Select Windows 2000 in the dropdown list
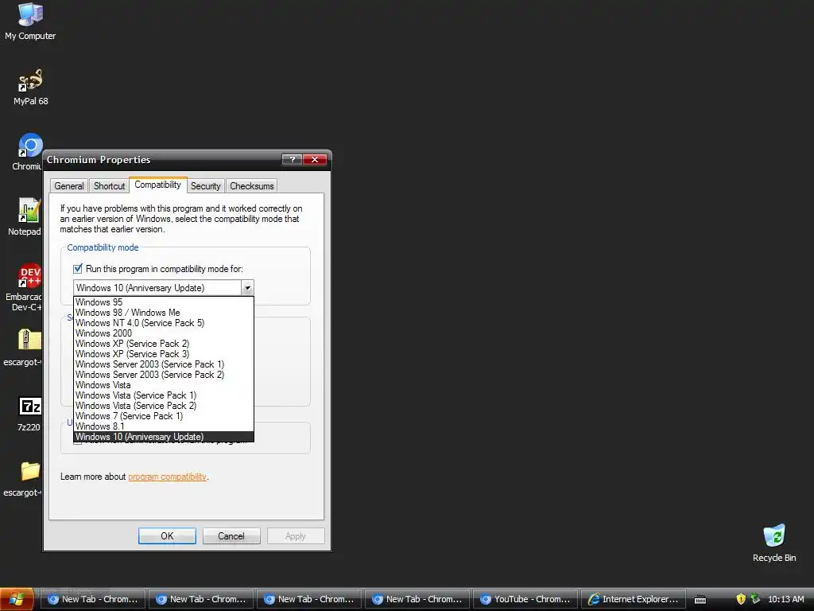 [164, 333]
